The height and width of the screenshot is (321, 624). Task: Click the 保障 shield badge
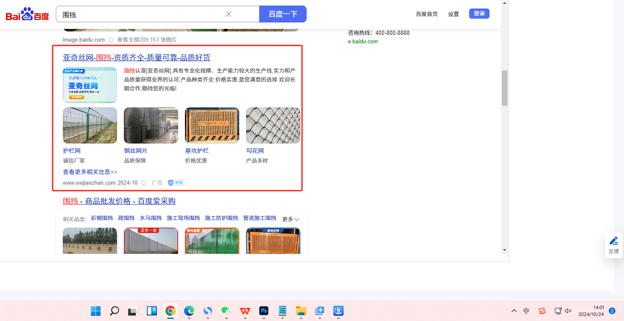[x=176, y=183]
